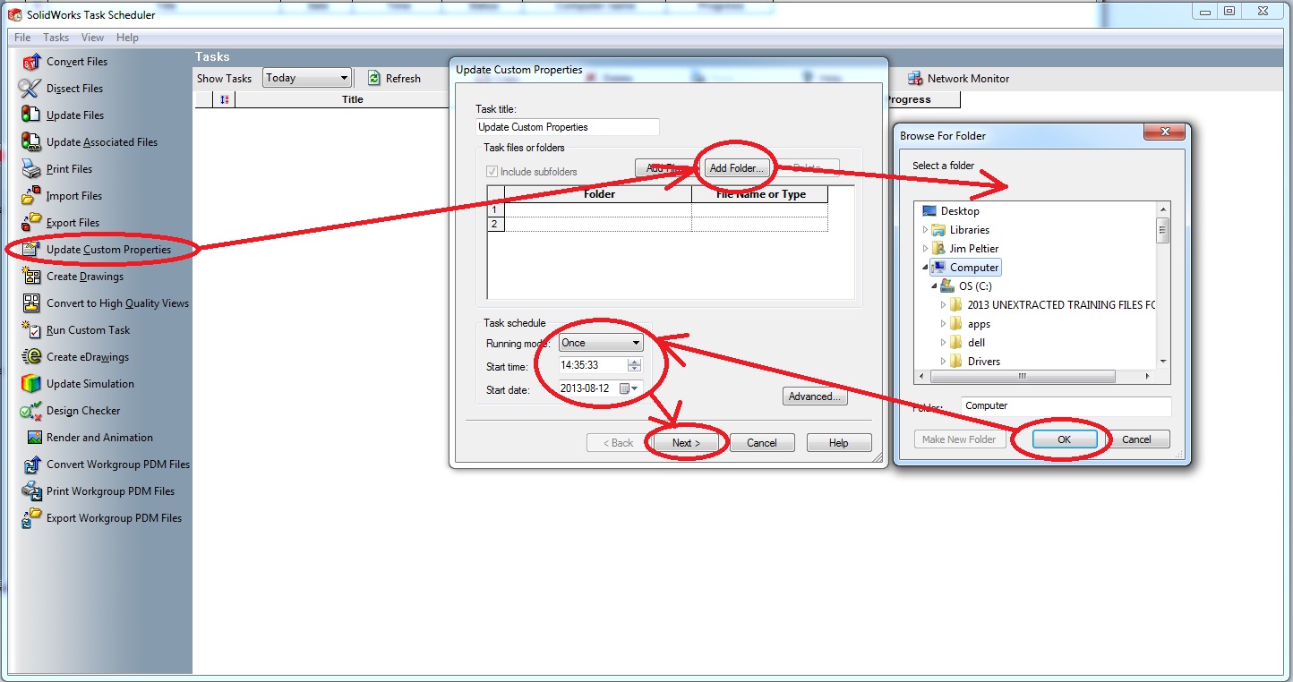1293x682 pixels.
Task: Open the Start date calendar icon
Action: (624, 388)
